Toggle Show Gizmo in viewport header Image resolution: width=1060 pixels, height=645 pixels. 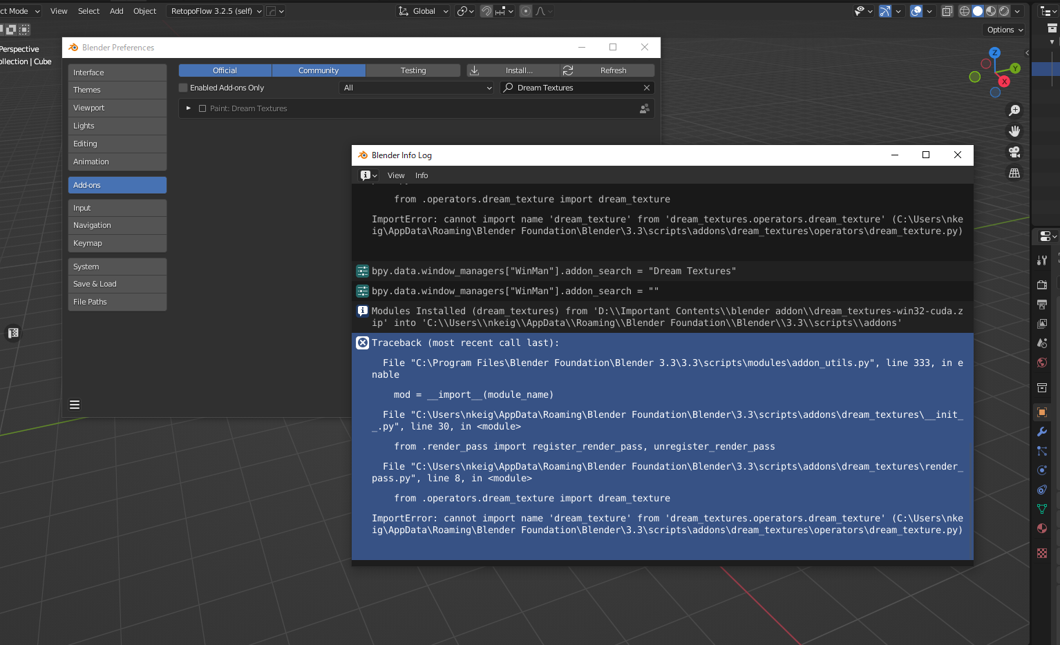click(885, 11)
